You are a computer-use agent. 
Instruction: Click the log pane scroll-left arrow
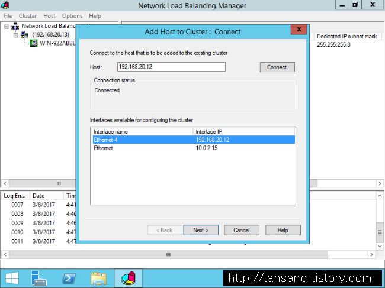click(5, 255)
